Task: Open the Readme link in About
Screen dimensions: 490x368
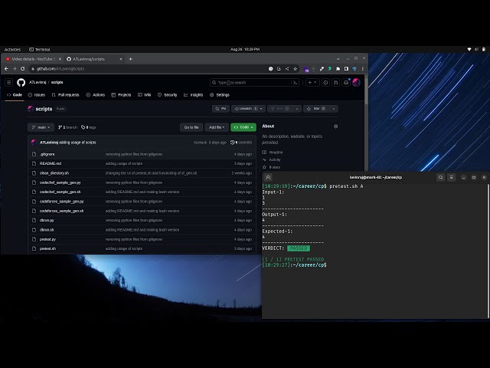Action: click(273, 153)
